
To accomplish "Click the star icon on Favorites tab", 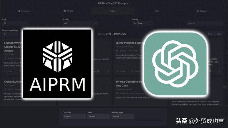I will pos(19,11).
